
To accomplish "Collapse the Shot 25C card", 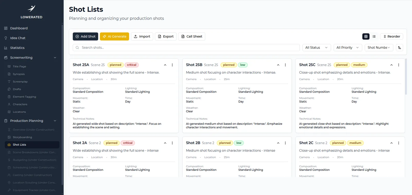I will [391, 65].
